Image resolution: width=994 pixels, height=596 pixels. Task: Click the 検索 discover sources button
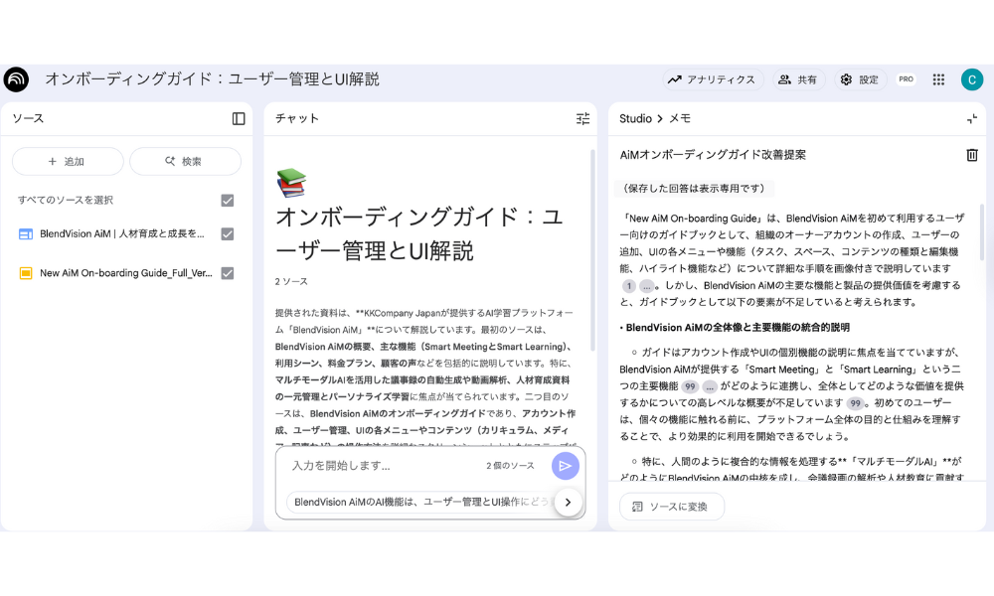click(x=185, y=162)
